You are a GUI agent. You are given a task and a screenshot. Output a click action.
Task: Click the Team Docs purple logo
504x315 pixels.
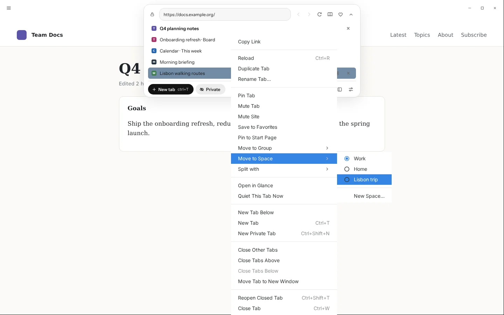[22, 35]
